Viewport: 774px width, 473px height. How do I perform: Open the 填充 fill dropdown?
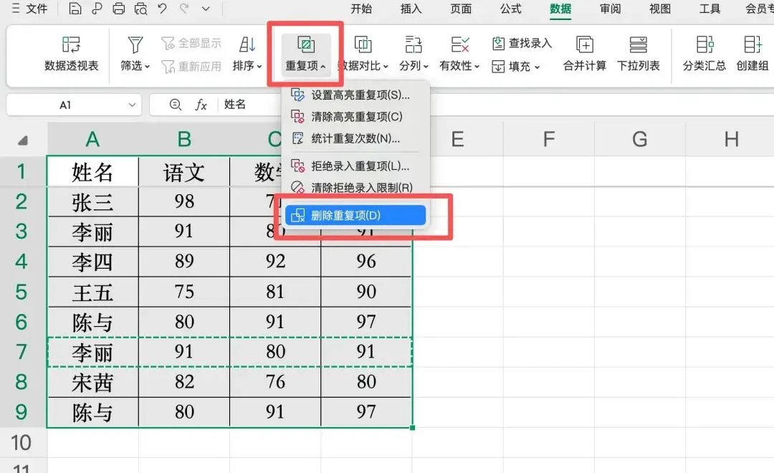coord(516,66)
